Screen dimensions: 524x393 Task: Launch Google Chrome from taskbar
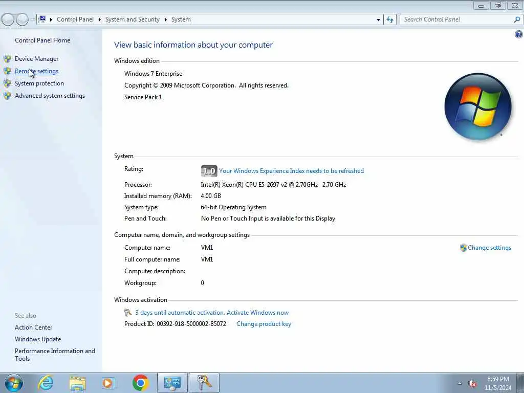pyautogui.click(x=140, y=383)
